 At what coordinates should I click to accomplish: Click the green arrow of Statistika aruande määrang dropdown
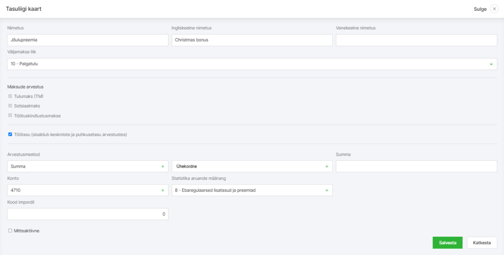327,190
